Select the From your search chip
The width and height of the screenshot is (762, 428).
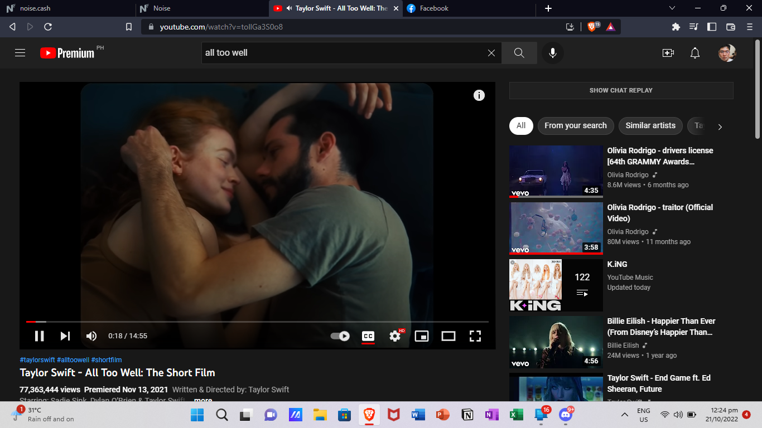(576, 126)
